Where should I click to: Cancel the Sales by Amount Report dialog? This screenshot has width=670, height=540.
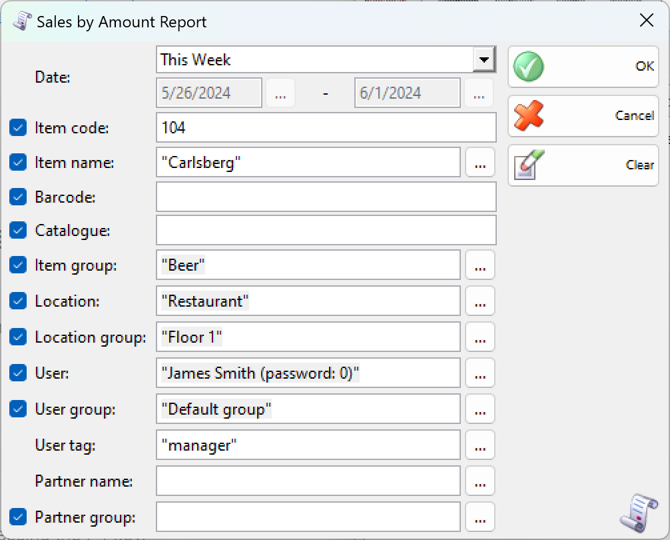(x=583, y=116)
